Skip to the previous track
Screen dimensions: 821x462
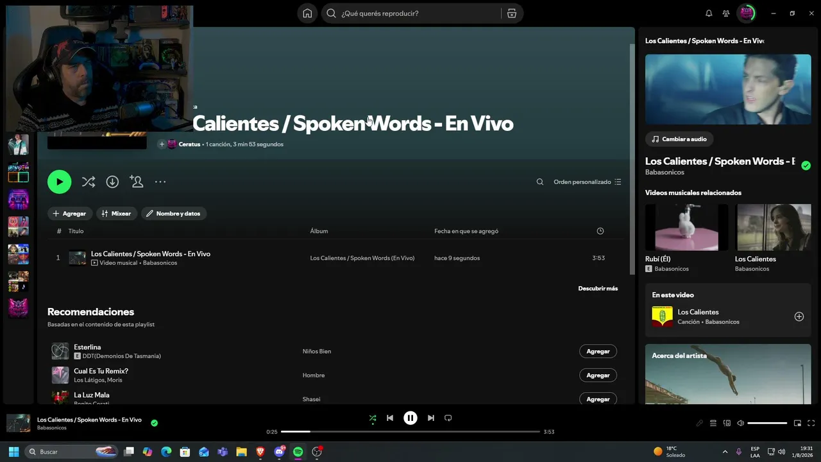(x=390, y=418)
